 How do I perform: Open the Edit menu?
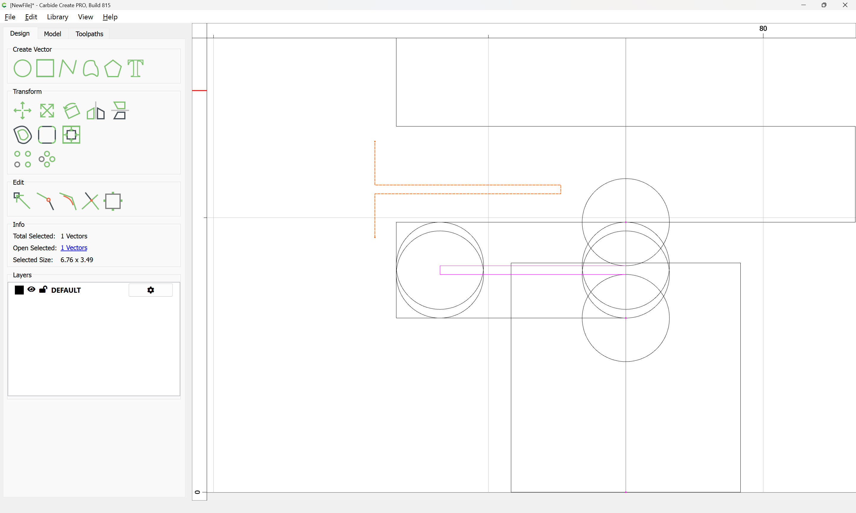[x=31, y=17]
